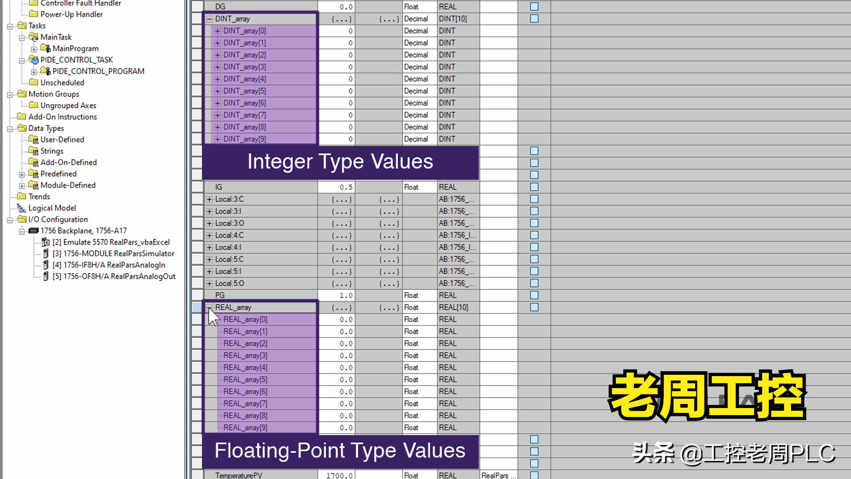Screen dimensions: 851x479
Task: Select the MainTask icon in Tasks tree
Action: (33, 37)
